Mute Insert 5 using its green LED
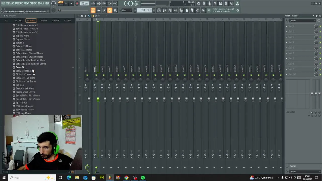Image resolution: width=322 pixels, height=181 pixels. (x=126, y=75)
